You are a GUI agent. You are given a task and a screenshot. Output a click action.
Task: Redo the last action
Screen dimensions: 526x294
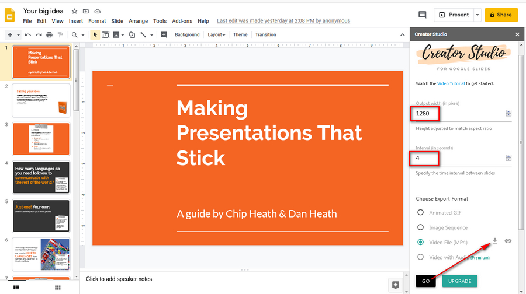coord(39,35)
